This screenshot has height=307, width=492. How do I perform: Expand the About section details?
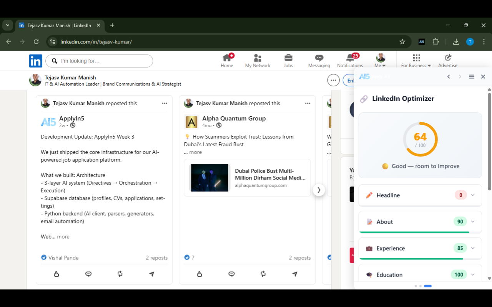(x=472, y=221)
